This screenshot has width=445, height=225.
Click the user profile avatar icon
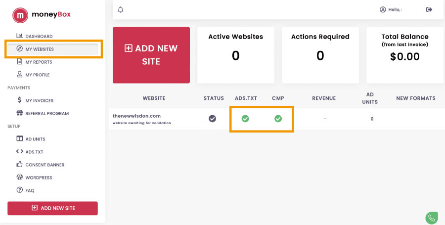pyautogui.click(x=383, y=10)
